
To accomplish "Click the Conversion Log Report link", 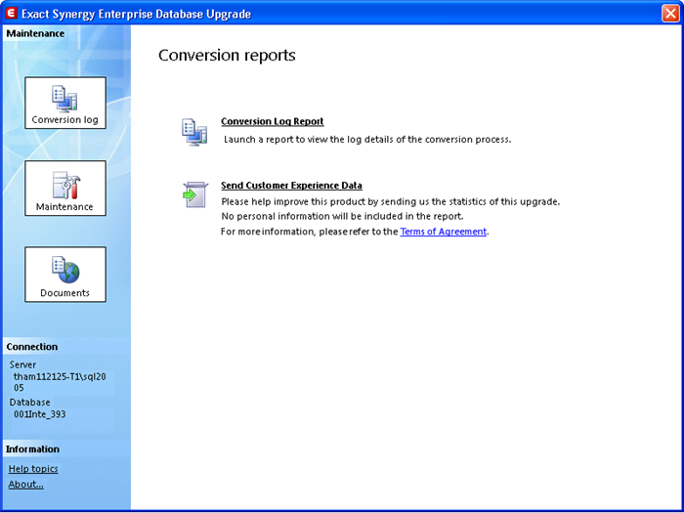I will (x=273, y=122).
